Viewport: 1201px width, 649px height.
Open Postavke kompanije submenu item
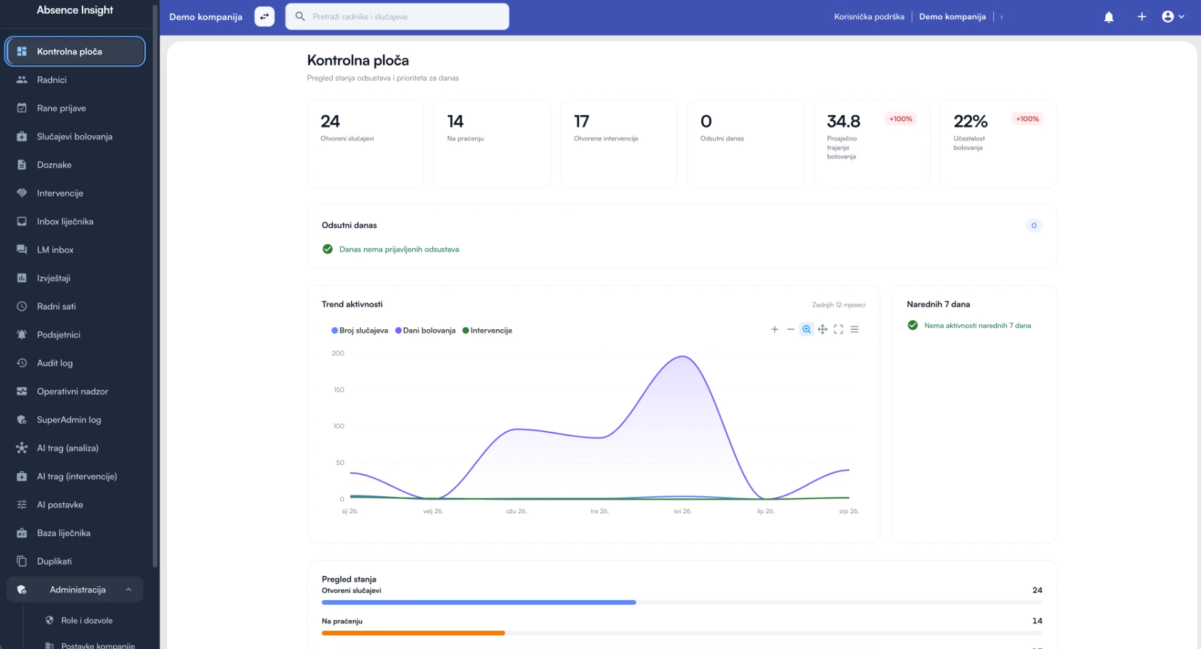[92, 645]
